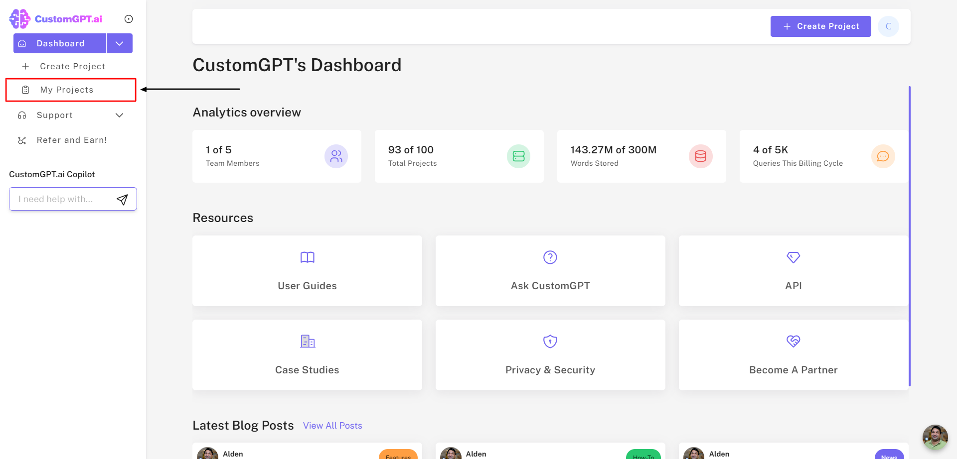Screen dimensions: 957x459
Task: Click the API diamond icon
Action: click(794, 257)
